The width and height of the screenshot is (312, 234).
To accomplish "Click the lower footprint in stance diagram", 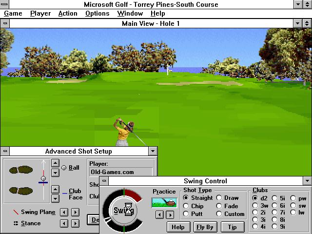I will (21, 191).
